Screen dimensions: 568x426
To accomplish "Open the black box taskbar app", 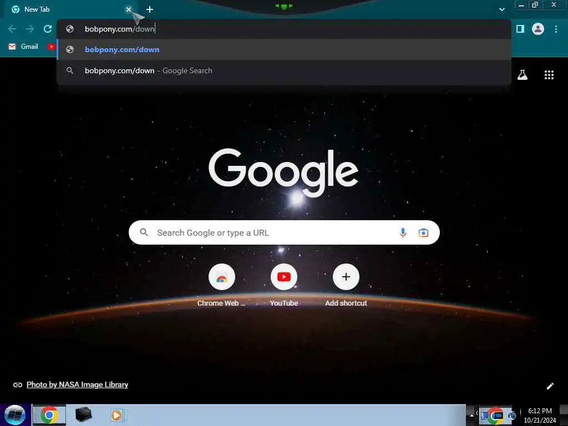I will coord(83,415).
